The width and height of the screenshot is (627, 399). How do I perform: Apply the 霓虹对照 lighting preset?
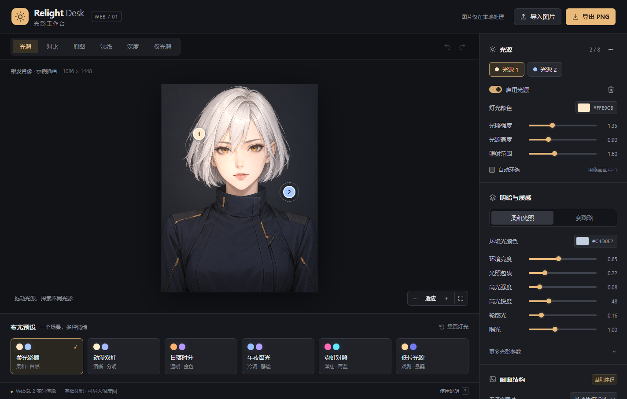click(x=355, y=356)
